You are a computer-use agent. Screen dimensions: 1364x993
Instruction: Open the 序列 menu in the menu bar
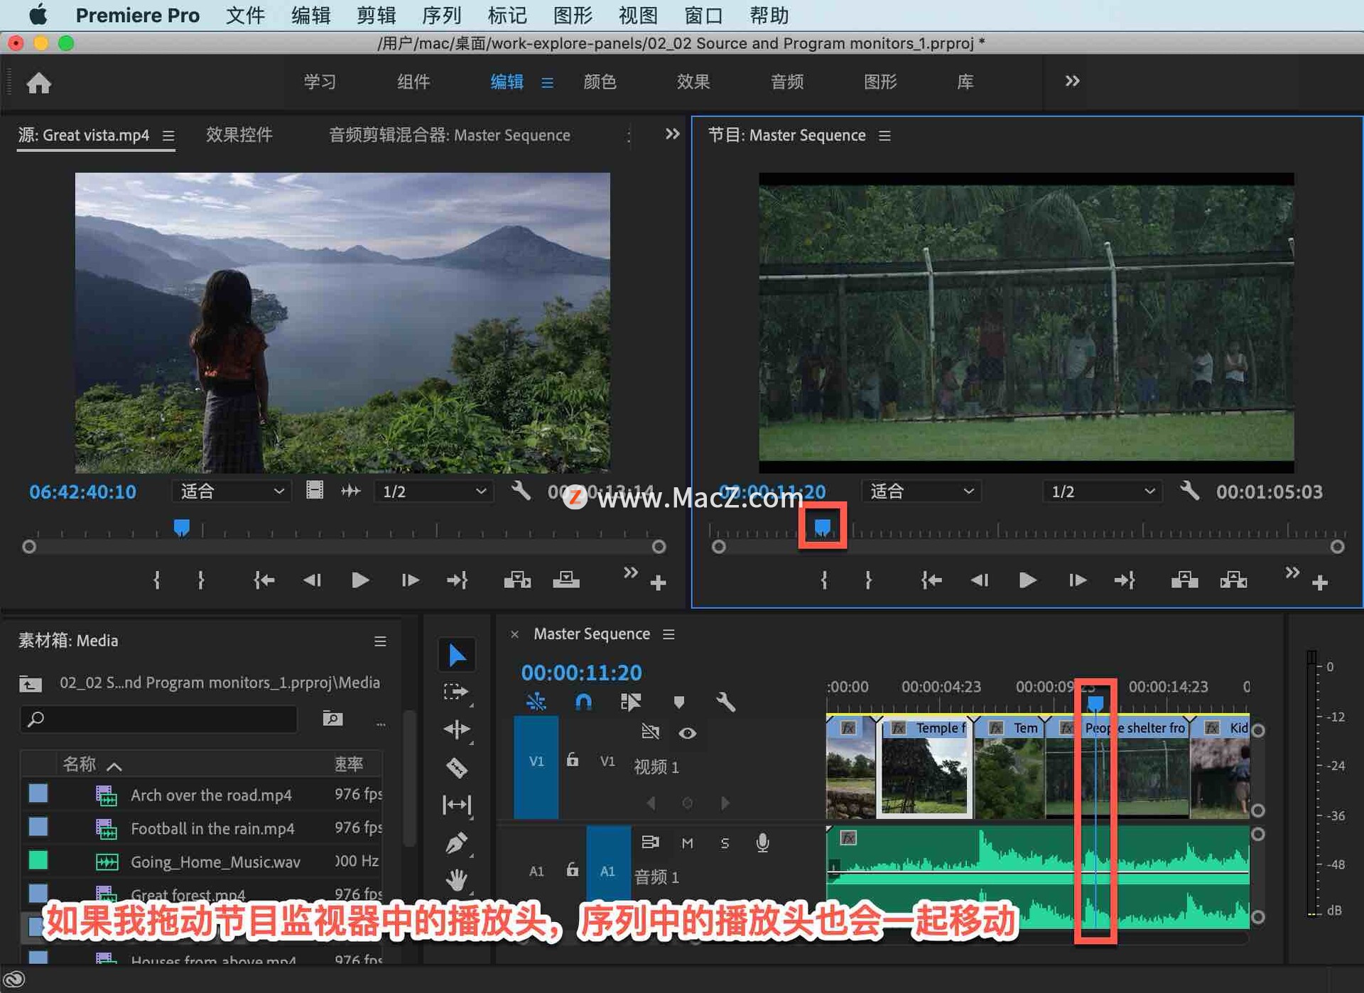click(441, 15)
